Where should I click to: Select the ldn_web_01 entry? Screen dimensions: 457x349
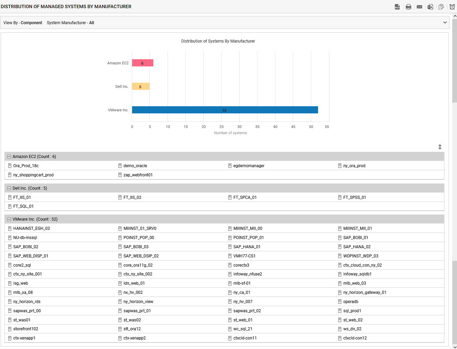[x=134, y=283]
